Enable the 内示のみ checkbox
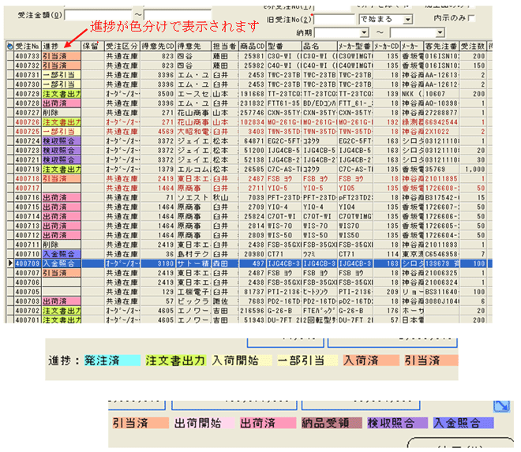Image resolution: width=521 pixels, height=452 pixels. pos(472,18)
